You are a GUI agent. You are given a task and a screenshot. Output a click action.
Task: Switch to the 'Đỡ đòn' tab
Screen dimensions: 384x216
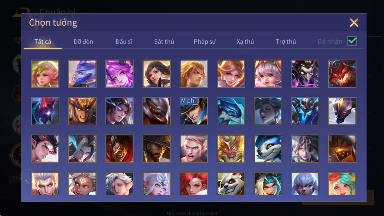click(83, 41)
